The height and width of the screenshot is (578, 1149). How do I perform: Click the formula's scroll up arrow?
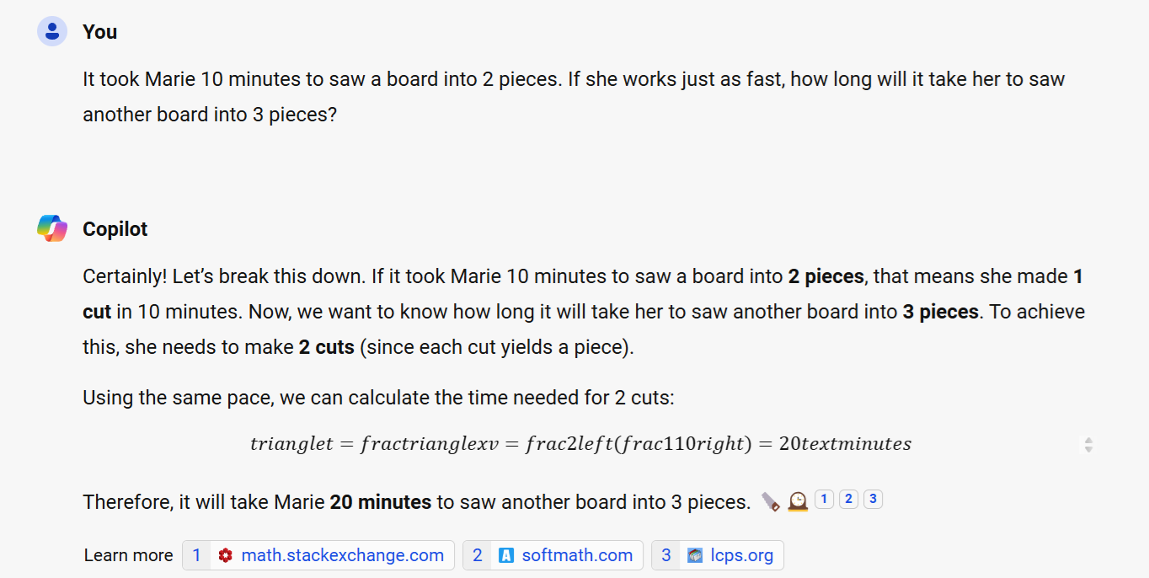[1088, 440]
